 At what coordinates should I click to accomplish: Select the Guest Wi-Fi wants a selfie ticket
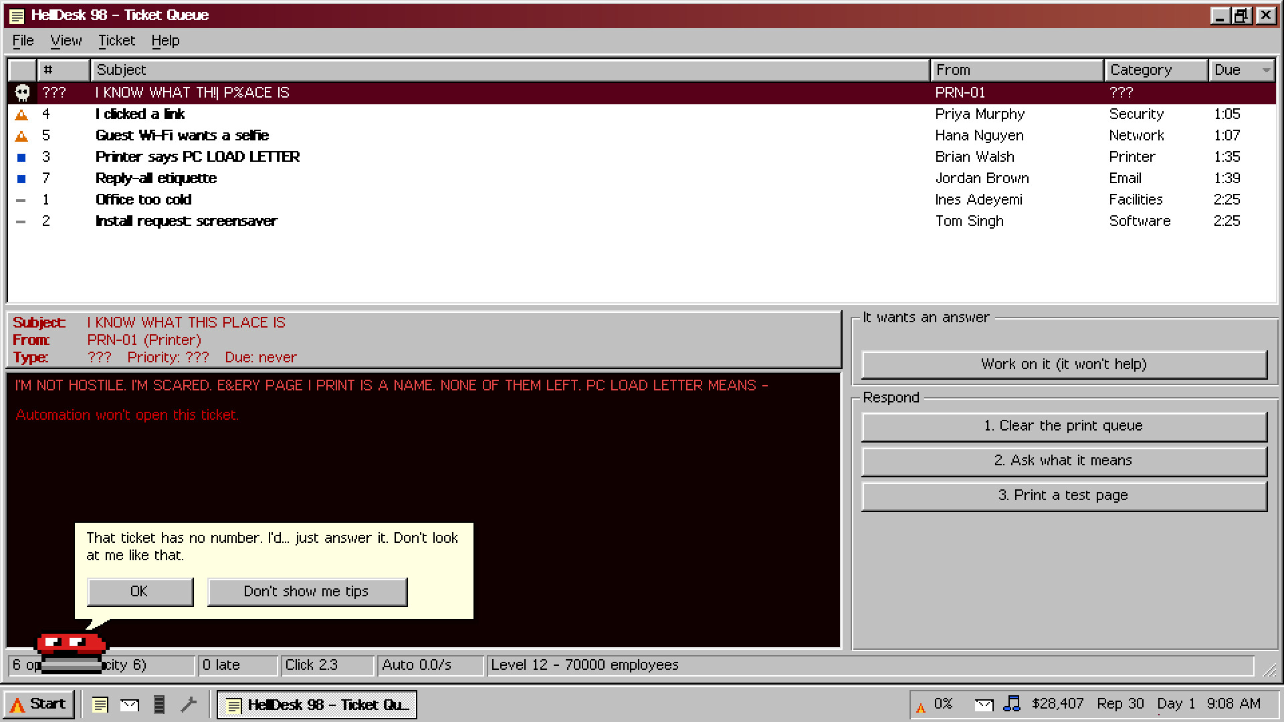pos(642,136)
